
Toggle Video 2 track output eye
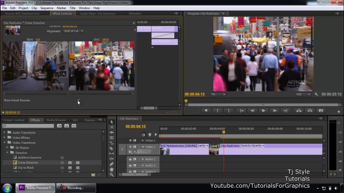click(x=130, y=140)
